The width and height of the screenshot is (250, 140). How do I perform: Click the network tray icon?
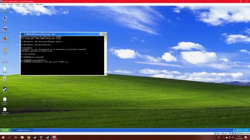pyautogui.click(x=230, y=137)
